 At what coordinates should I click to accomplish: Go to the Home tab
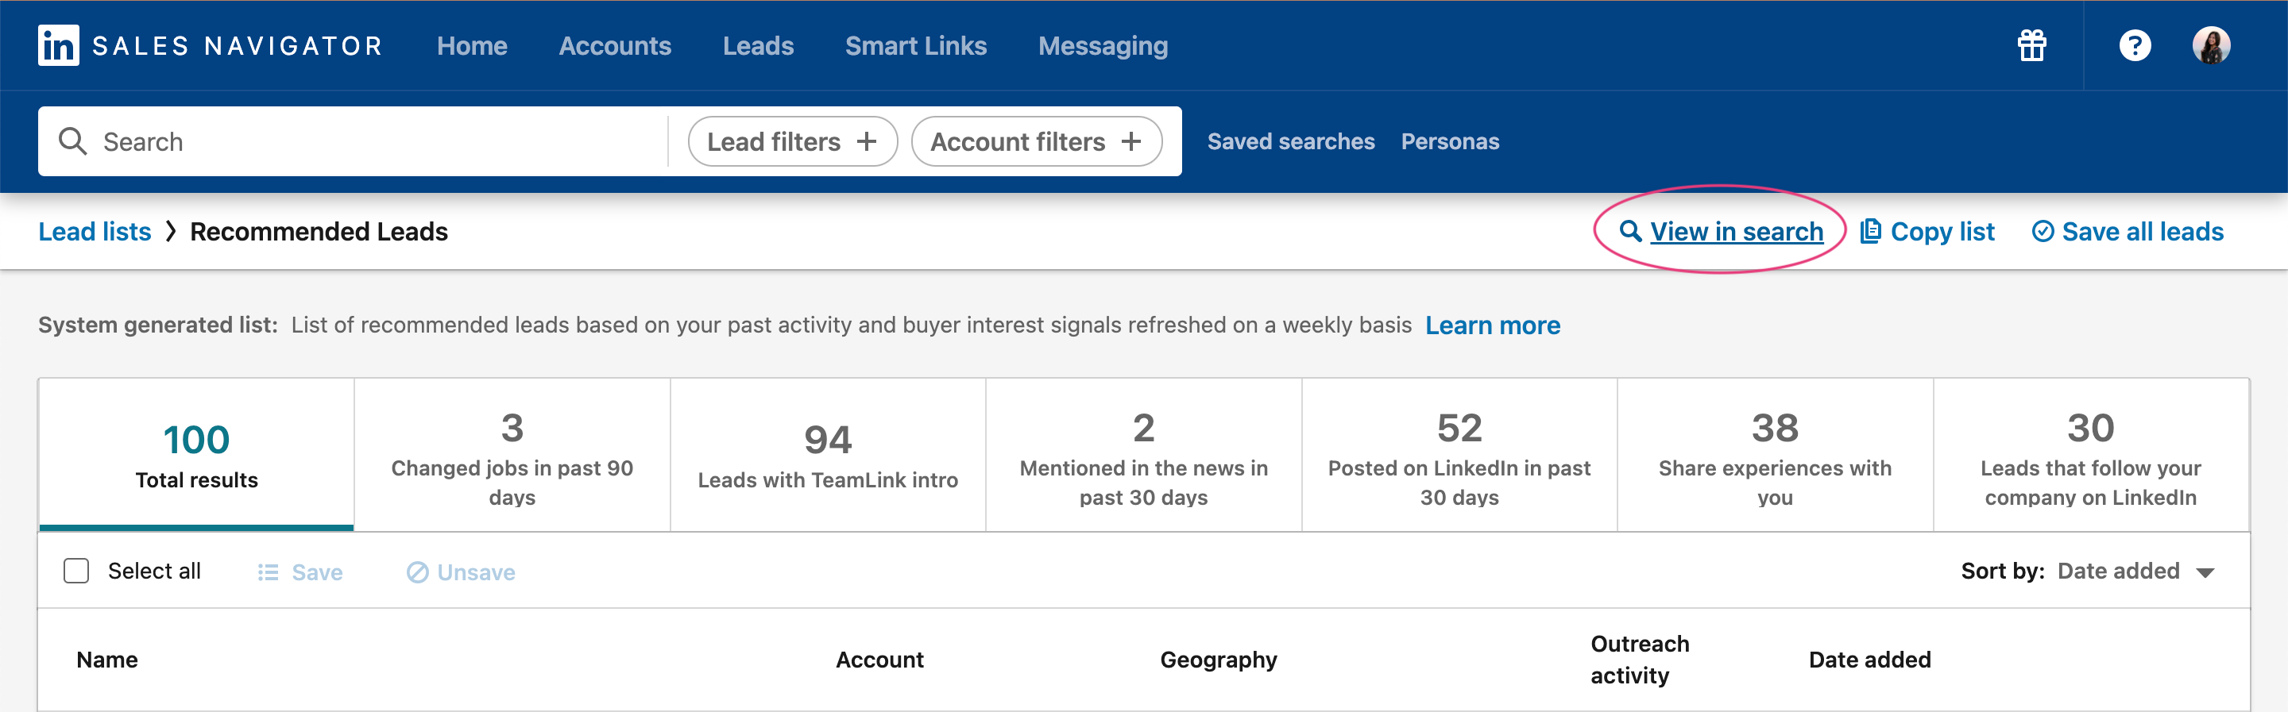tap(472, 46)
